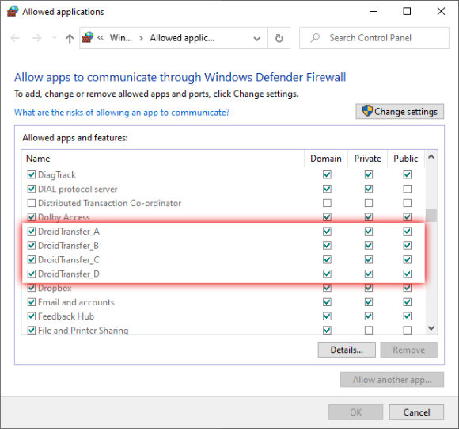Uncheck Public for Feedback Hub
This screenshot has height=429, width=459.
pos(407,316)
